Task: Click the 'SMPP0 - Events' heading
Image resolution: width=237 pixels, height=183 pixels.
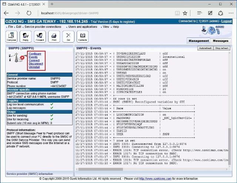Action: point(89,48)
